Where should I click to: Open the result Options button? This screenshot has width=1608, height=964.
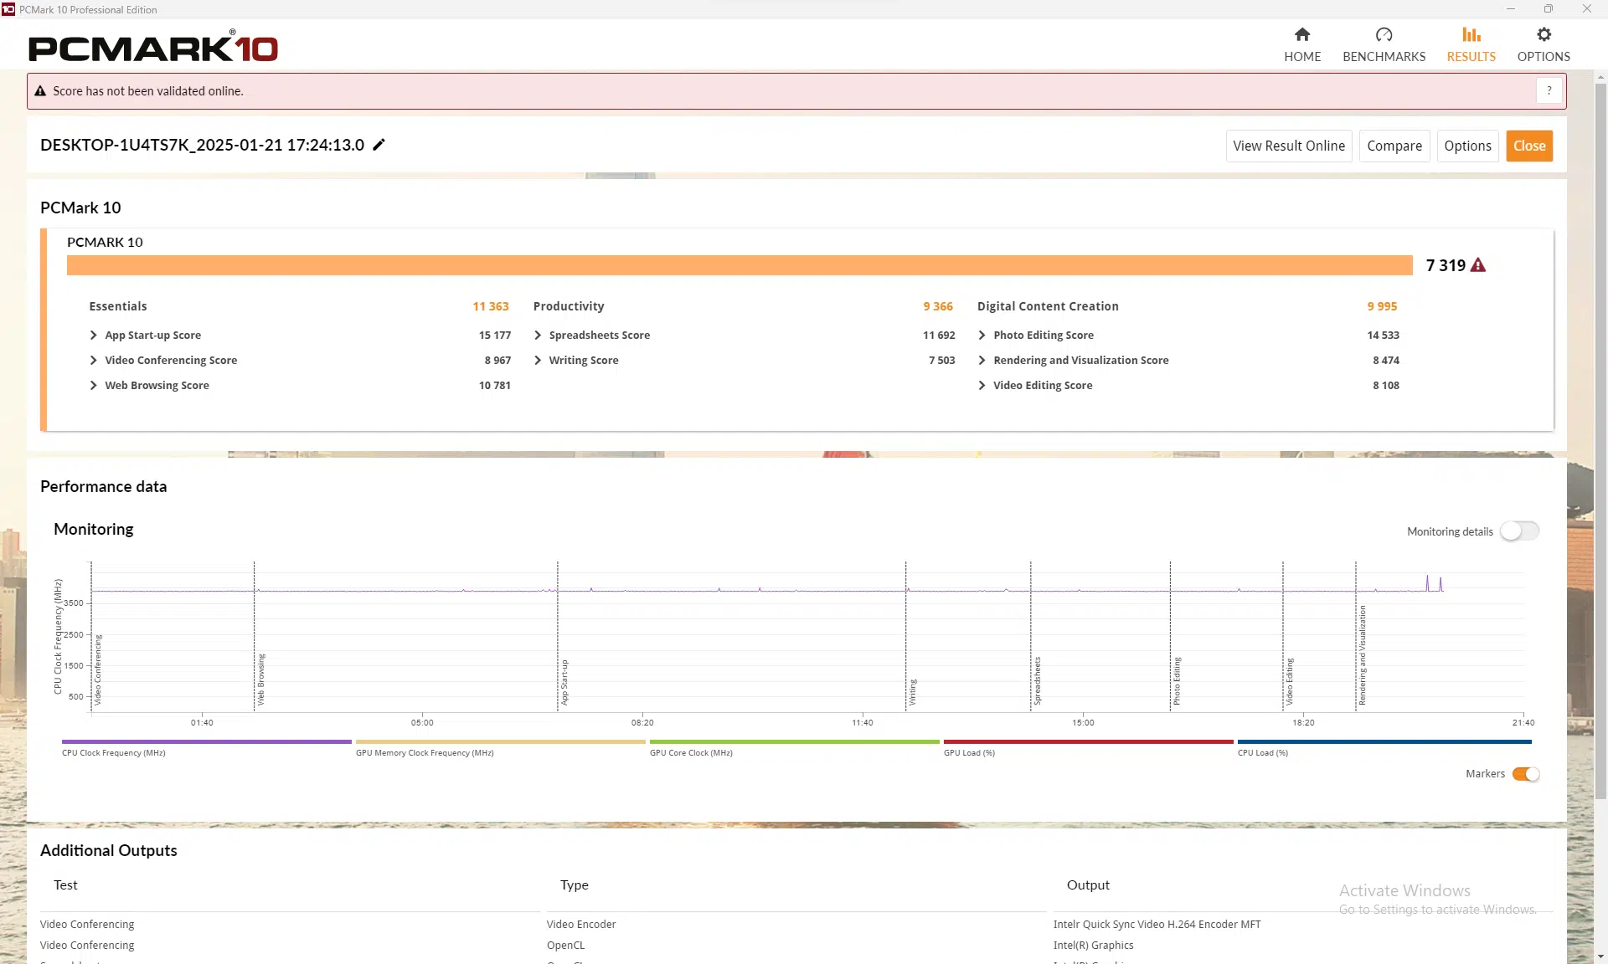(x=1467, y=146)
